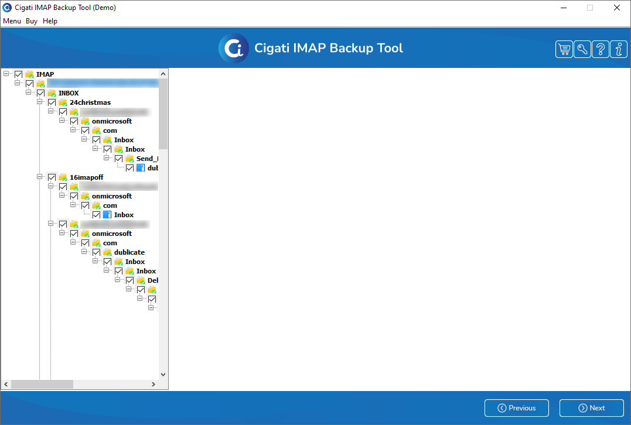The width and height of the screenshot is (631, 425).
Task: Open the Help menu
Action: pyautogui.click(x=50, y=21)
